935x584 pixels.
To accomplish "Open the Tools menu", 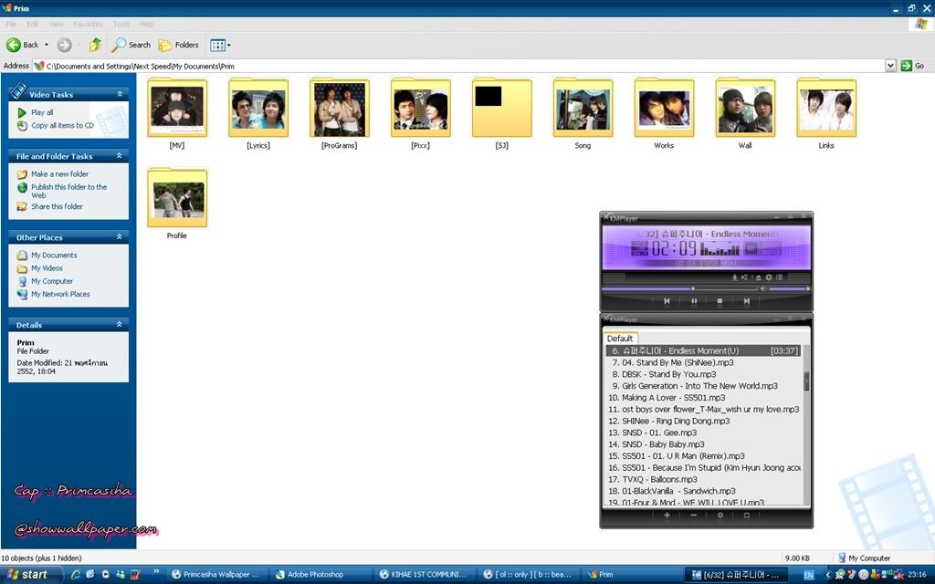I will point(121,25).
